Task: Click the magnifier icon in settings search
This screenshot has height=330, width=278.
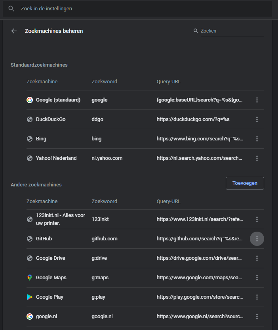Action: [11, 8]
